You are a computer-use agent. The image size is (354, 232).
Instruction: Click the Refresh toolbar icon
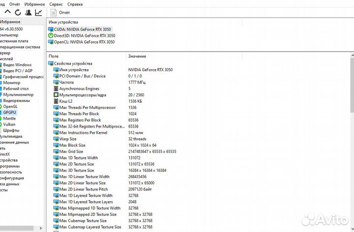tap(18, 12)
